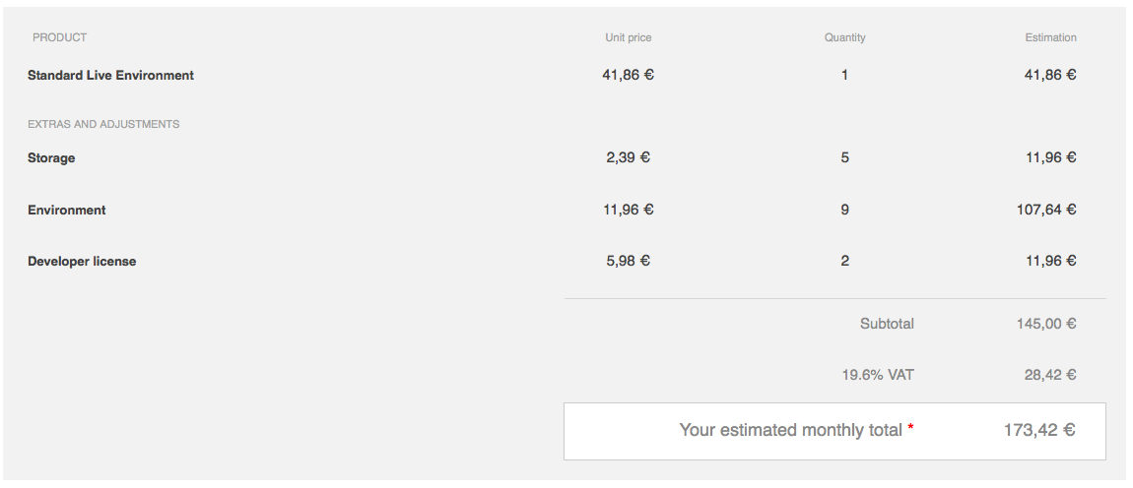Click the Unit price column header
The width and height of the screenshot is (1133, 488).
[628, 37]
